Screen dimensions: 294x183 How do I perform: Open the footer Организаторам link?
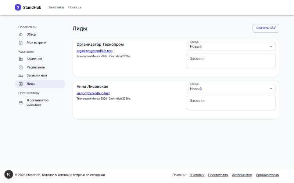pyautogui.click(x=268, y=175)
